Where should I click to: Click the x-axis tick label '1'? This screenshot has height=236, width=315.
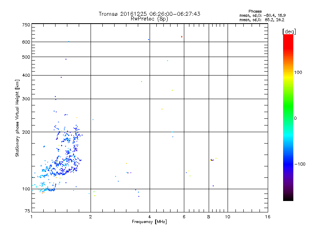pos(31,217)
